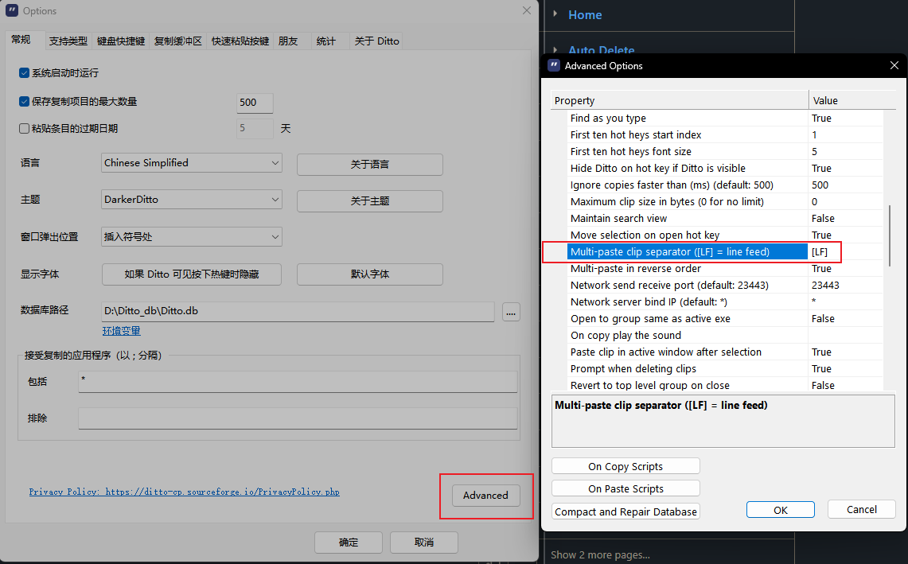Switch to the 常规 tab

point(21,39)
